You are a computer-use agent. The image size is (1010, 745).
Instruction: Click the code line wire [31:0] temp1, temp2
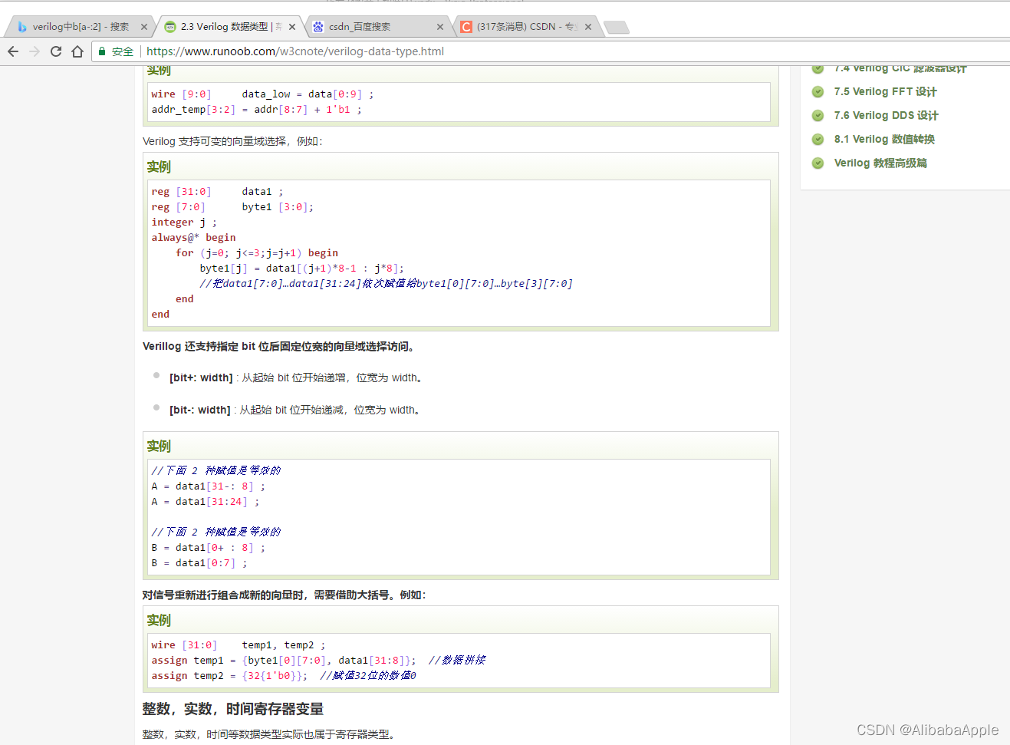[239, 645]
